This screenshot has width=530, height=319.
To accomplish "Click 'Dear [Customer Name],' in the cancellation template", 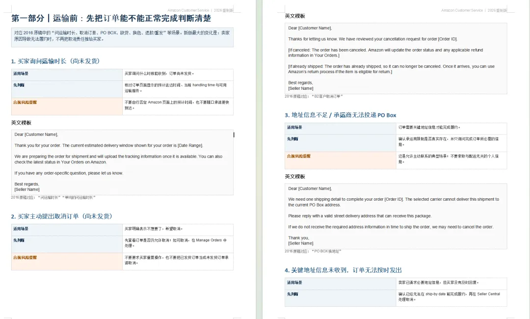I will click(x=310, y=28).
